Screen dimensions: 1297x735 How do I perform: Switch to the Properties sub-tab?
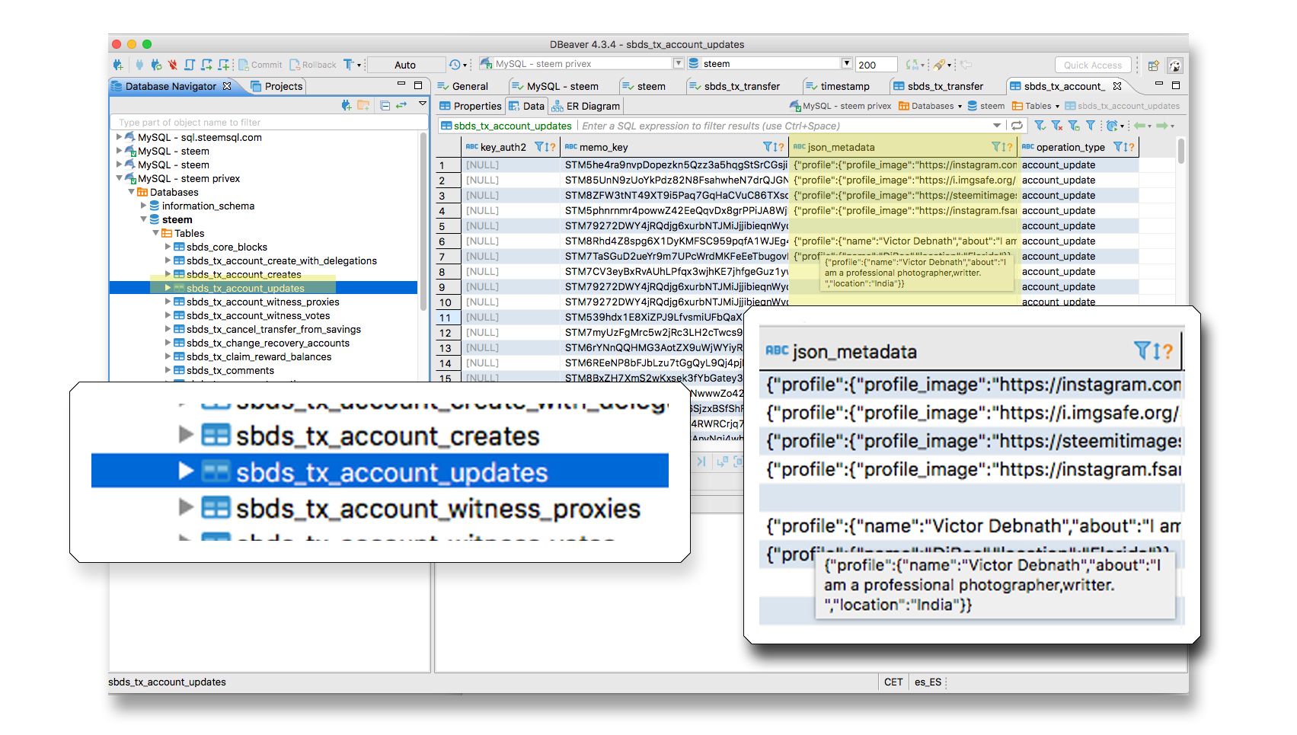[x=471, y=106]
